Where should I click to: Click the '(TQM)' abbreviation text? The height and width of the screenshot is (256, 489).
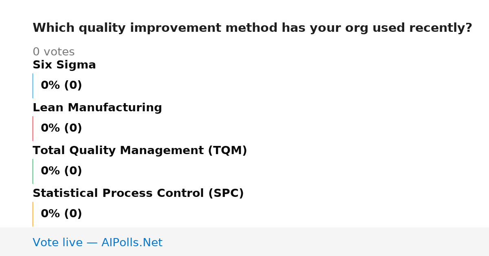(227, 150)
